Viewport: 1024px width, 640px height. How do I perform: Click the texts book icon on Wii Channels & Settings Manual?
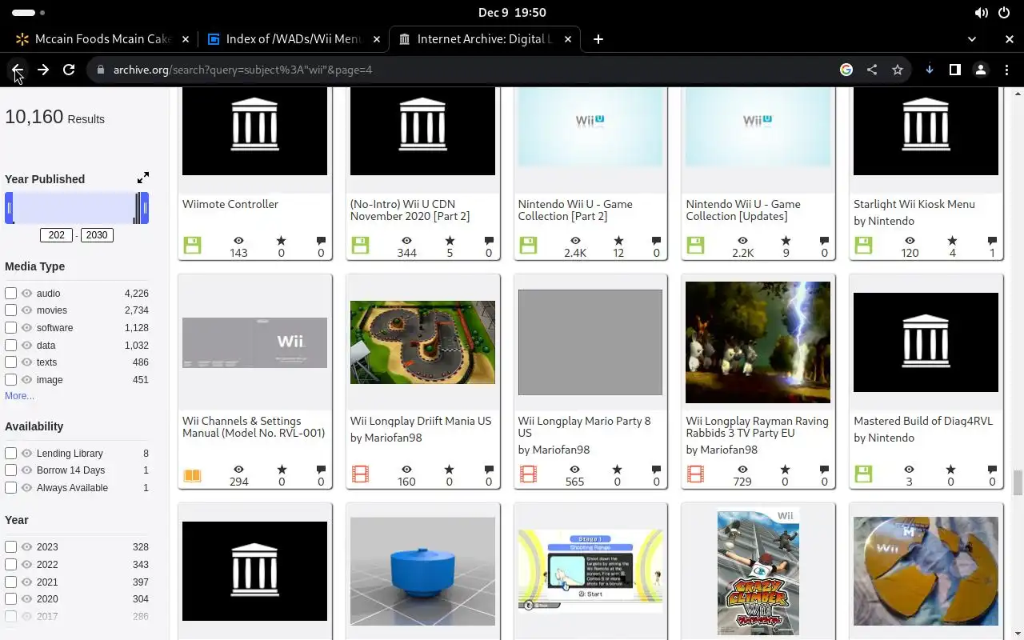coord(192,475)
